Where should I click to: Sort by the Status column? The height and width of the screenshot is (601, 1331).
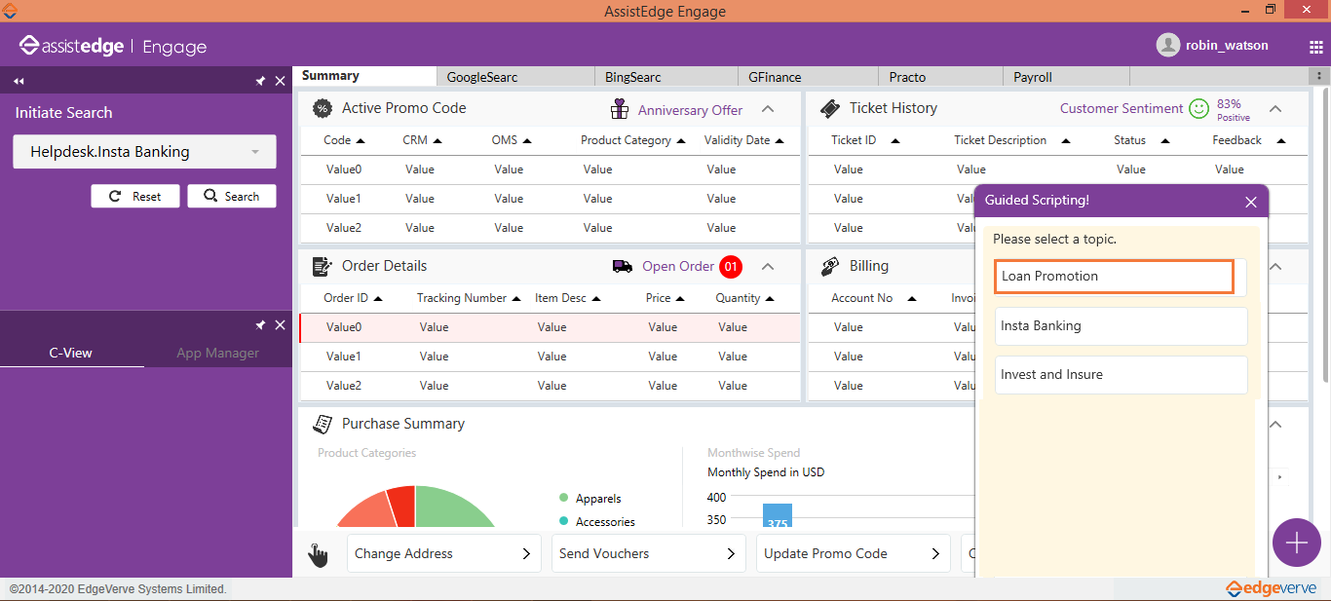pos(1142,140)
